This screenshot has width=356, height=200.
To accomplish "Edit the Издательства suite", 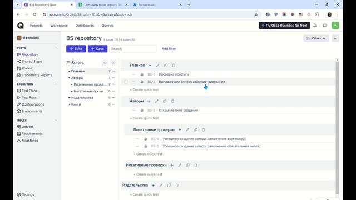I will [x=161, y=185].
